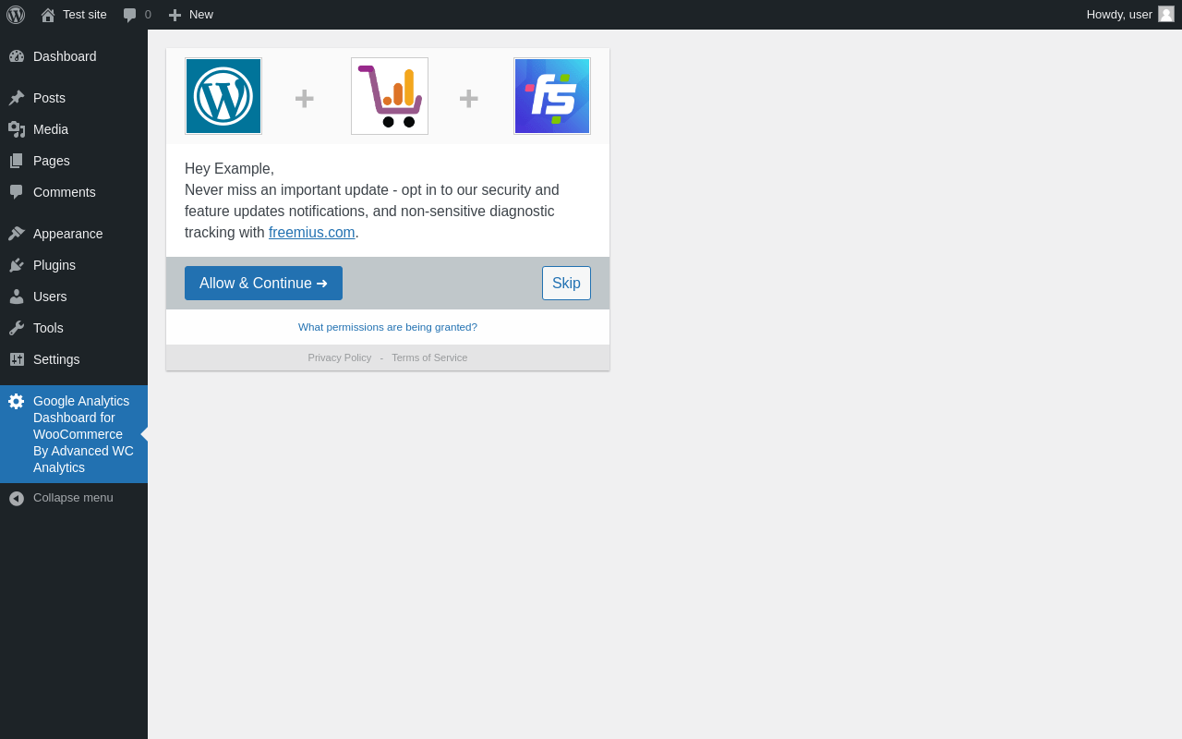Open the Terms of Service link

pos(429,357)
